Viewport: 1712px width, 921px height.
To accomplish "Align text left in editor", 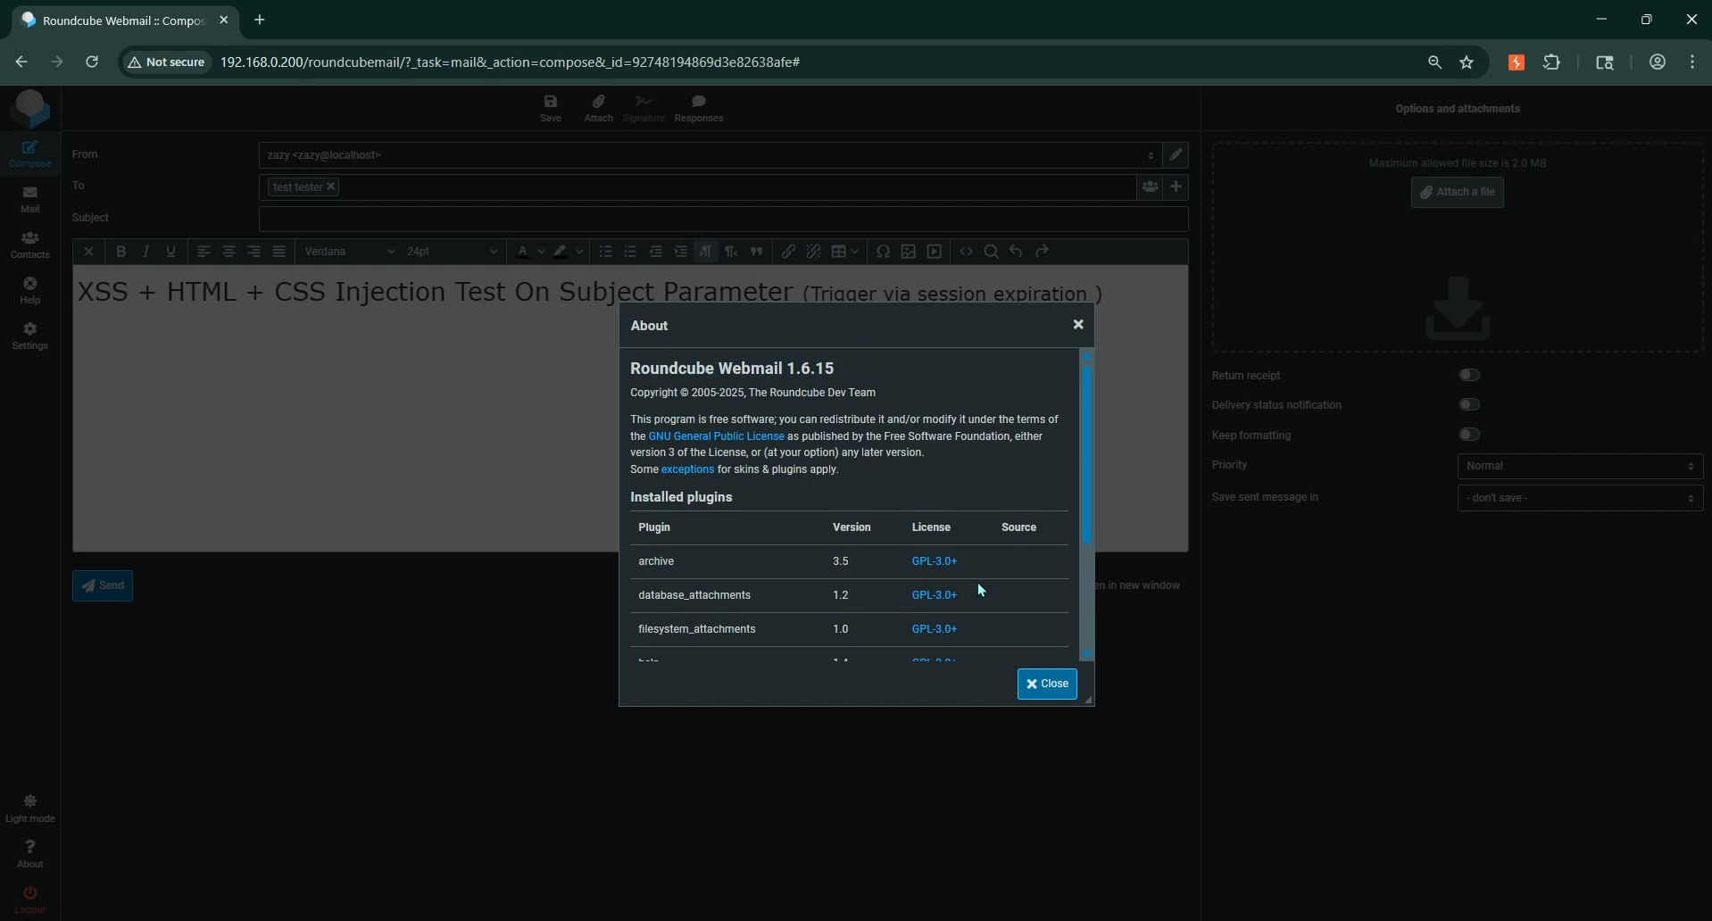I will point(204,252).
